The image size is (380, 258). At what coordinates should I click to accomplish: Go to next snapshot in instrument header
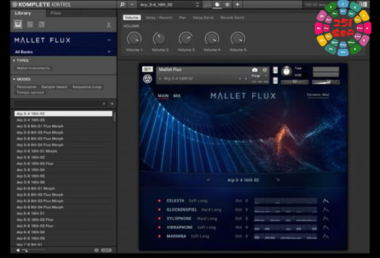pyautogui.click(x=246, y=79)
